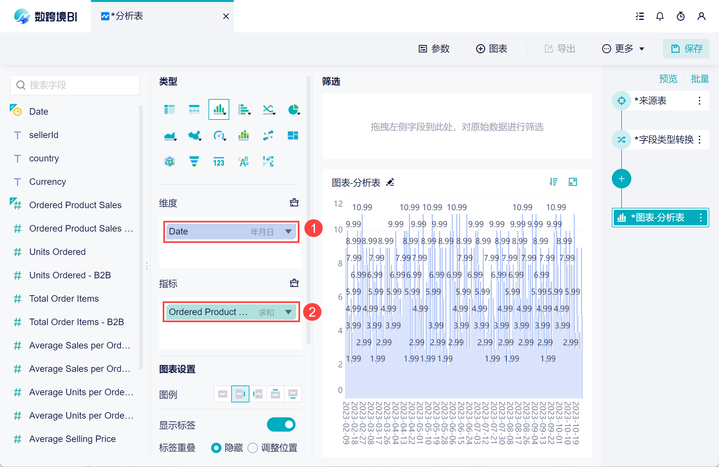Clear the dimension fields with the clear icon
The image size is (719, 467).
point(294,203)
